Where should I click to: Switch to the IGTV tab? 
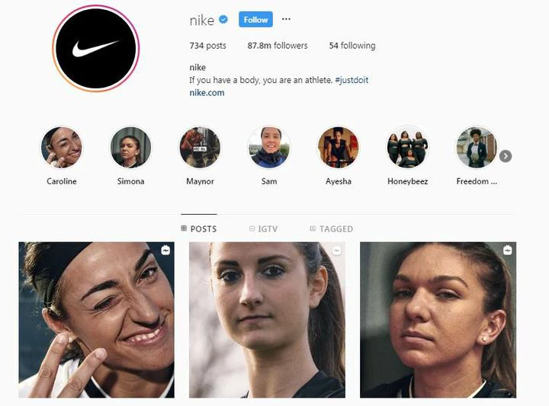(x=263, y=229)
